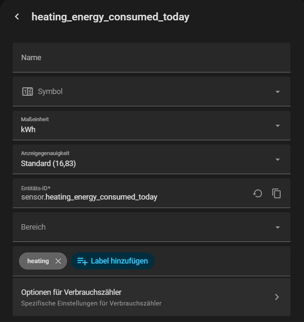The height and width of the screenshot is (322, 304).
Task: Copy the entity ID to clipboard
Action: 276,194
